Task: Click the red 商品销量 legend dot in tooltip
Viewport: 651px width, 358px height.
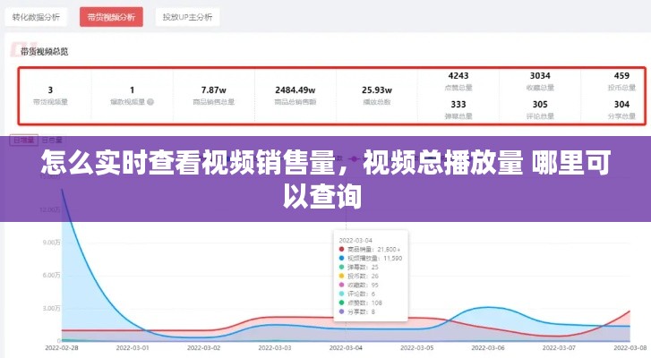Action: 340,249
